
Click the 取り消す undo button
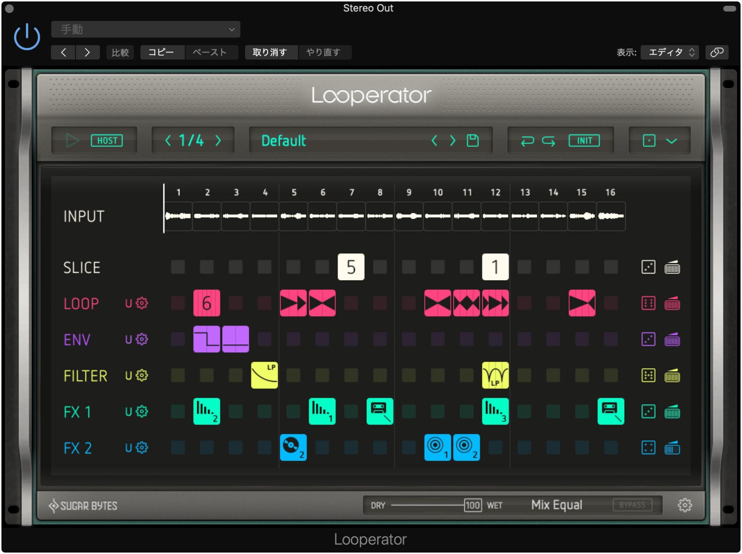coord(270,52)
